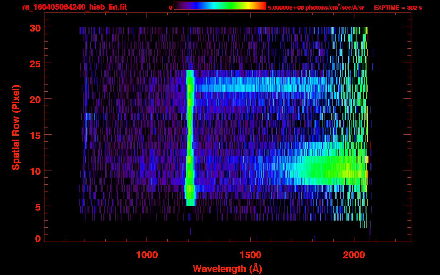Click the colorbar minimum value 0
The width and height of the screenshot is (440, 275).
tap(171, 8)
